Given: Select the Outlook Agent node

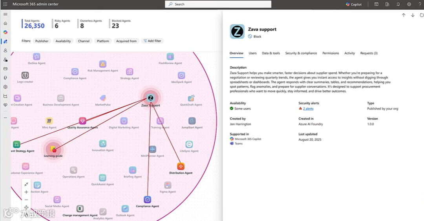Looking at the screenshot, I should pyautogui.click(x=125, y=208).
